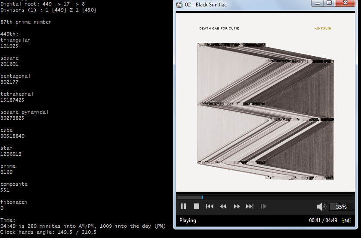Click the 'DEATH CAB FOR CUTIE' text on cover
Viewport: 361px width, 238px height.
coord(219,28)
